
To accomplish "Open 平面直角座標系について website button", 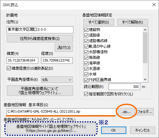I will click(x=40, y=91).
